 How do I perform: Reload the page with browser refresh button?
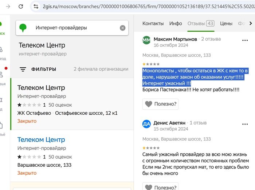click(21, 7)
